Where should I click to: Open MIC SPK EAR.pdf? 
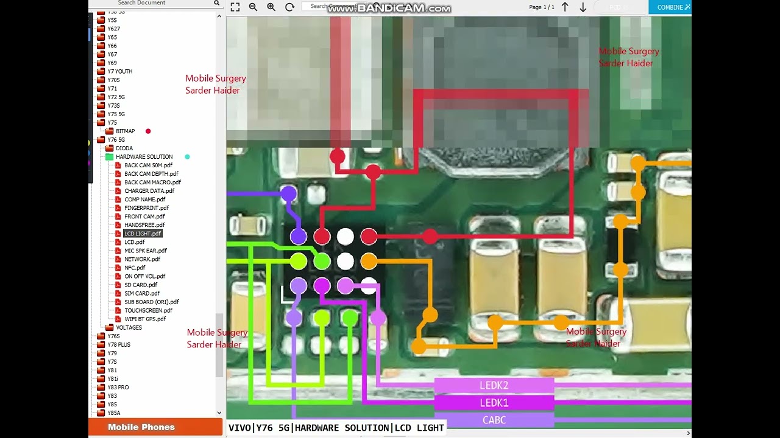(x=145, y=250)
